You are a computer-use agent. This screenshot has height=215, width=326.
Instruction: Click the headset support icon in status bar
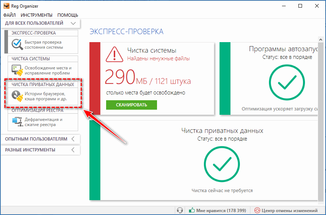(x=179, y=210)
